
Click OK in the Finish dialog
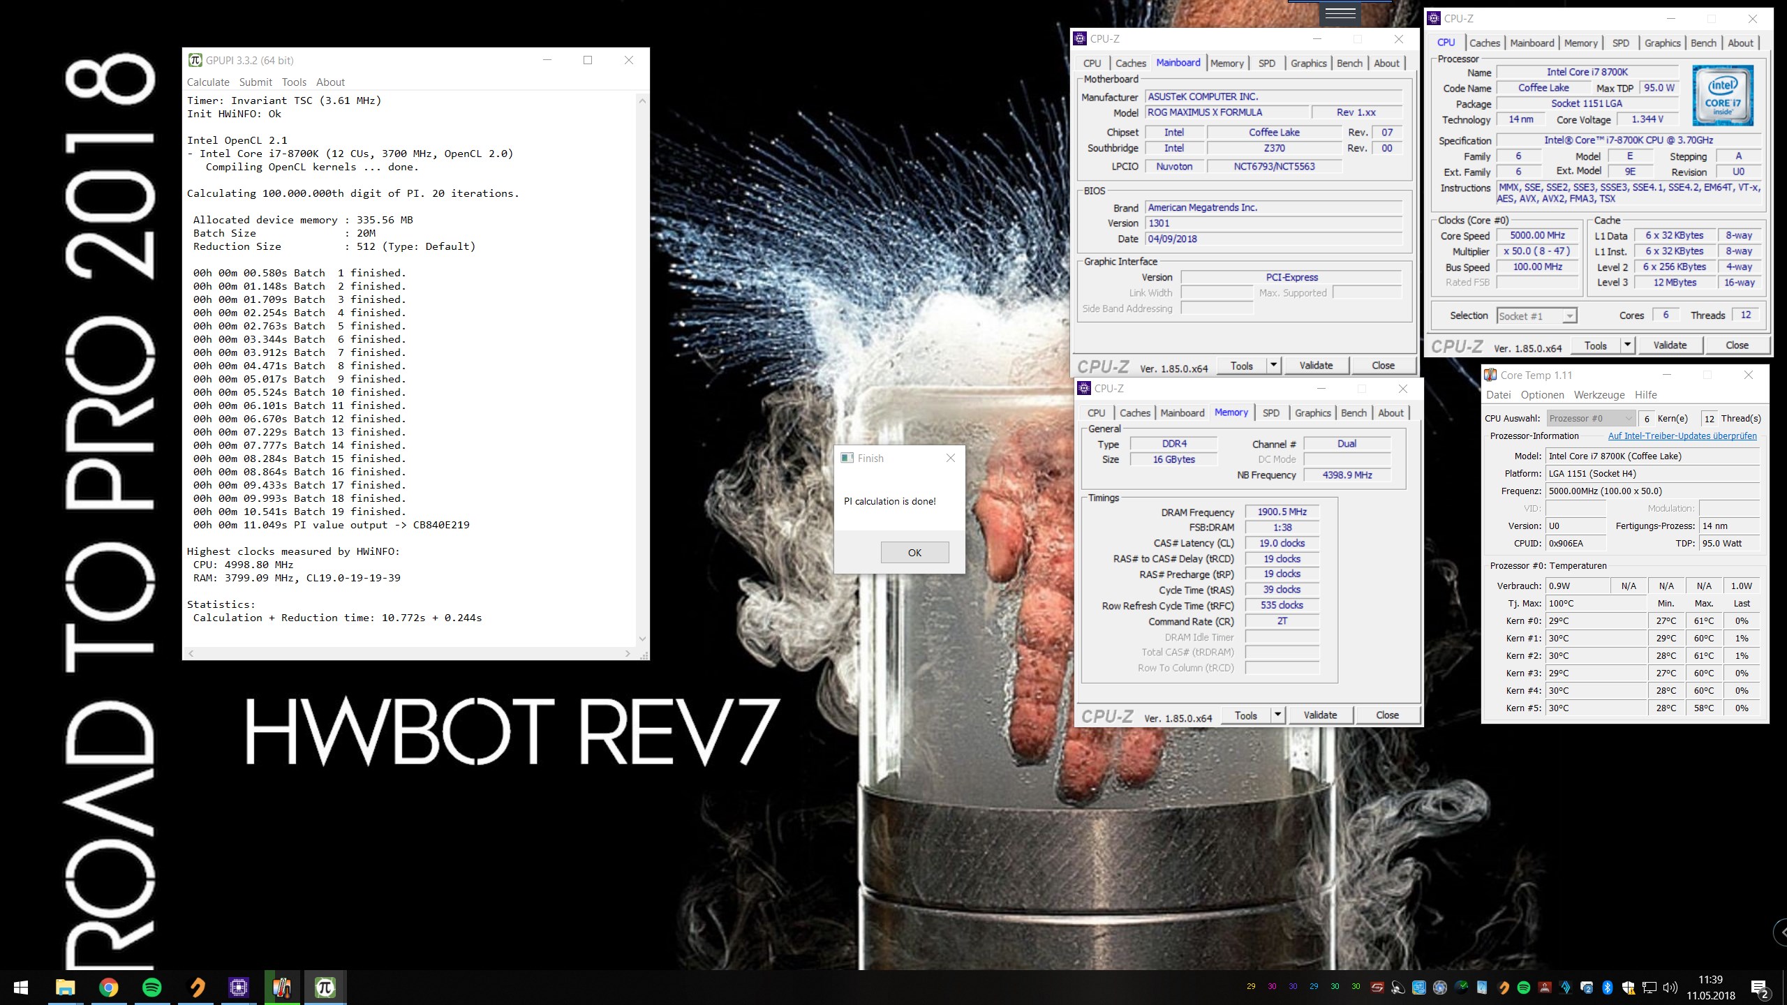[x=914, y=552]
